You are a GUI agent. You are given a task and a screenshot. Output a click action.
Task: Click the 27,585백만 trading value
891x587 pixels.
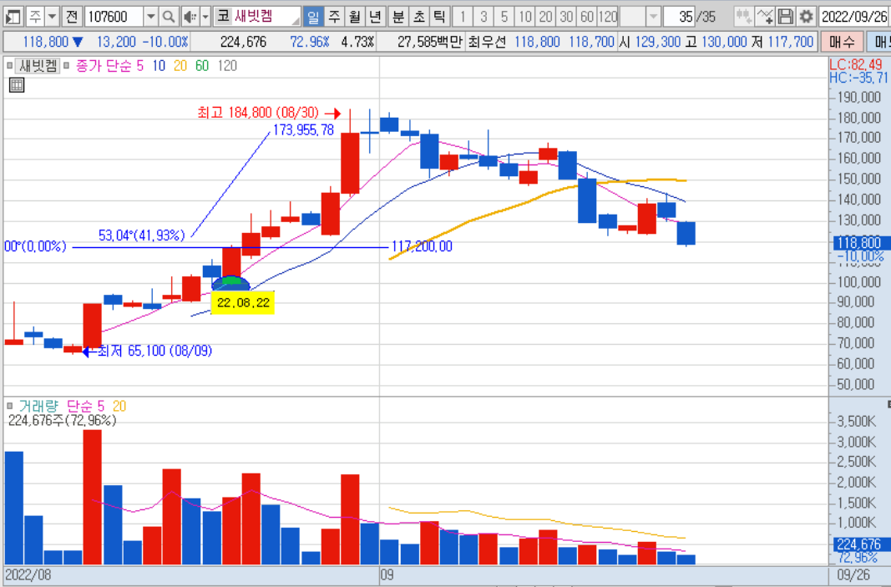[430, 42]
